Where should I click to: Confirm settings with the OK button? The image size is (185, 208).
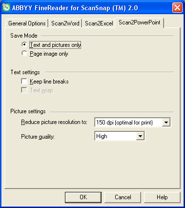point(83,197)
